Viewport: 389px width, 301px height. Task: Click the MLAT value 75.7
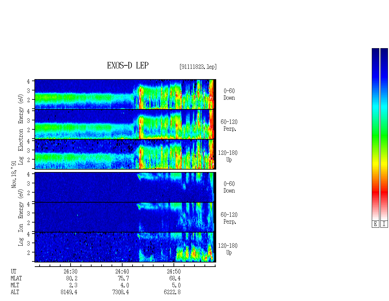tap(123, 278)
